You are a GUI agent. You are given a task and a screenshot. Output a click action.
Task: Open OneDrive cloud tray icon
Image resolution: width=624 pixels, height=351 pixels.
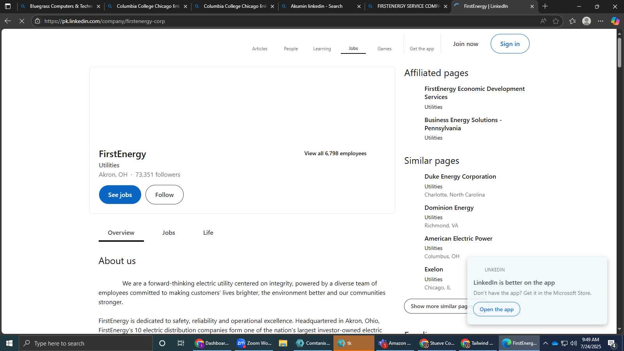(555, 343)
